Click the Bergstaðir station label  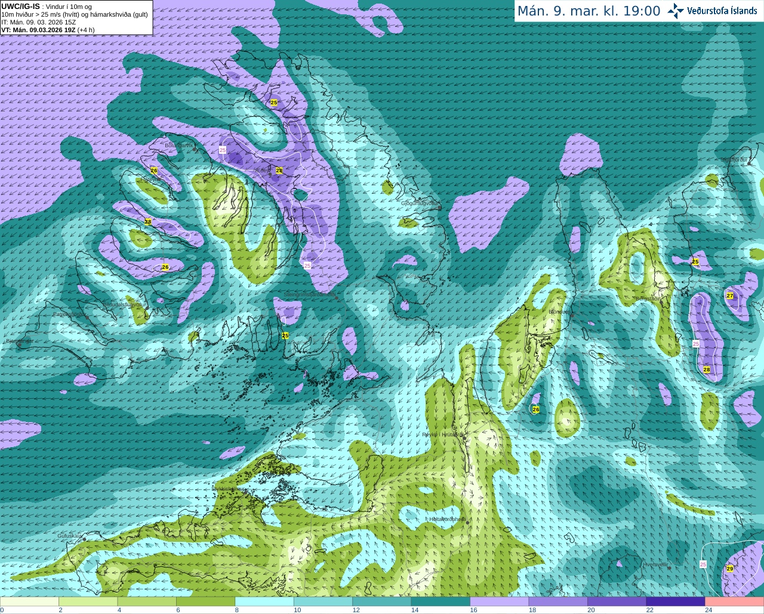coord(648,299)
